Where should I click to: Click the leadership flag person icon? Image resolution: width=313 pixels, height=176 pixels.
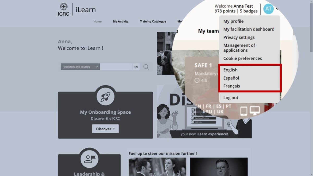coord(89,159)
